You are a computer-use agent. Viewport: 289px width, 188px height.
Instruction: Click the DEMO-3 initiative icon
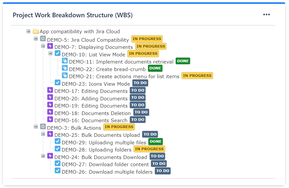43,126
